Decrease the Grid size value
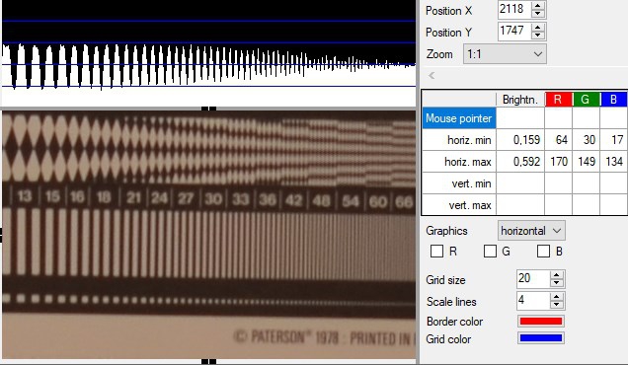Screen dimensions: 628x365 point(557,282)
